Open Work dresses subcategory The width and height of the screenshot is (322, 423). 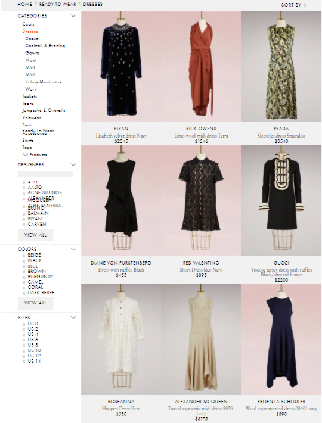coord(31,89)
